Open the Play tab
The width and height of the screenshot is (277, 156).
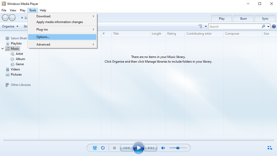tap(222, 19)
